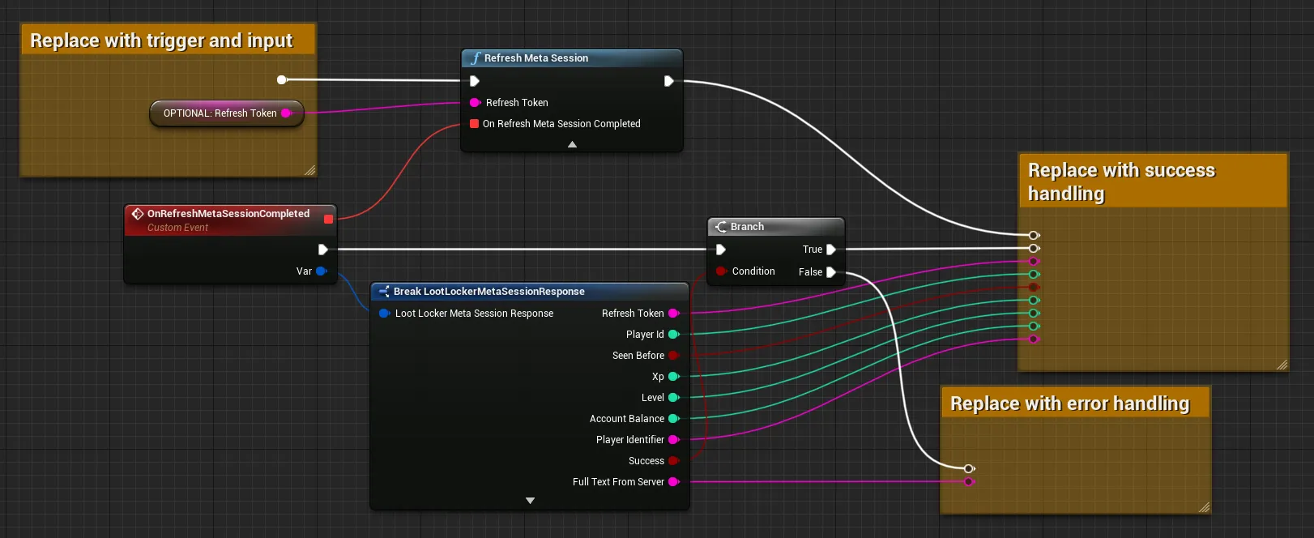Click the reroute exec node in trigger comment box
1314x538 pixels.
[282, 79]
